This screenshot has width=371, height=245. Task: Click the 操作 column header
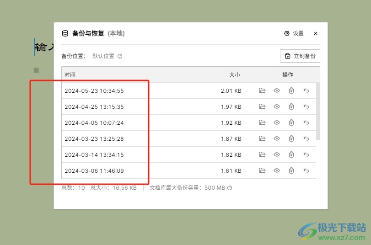pos(287,75)
